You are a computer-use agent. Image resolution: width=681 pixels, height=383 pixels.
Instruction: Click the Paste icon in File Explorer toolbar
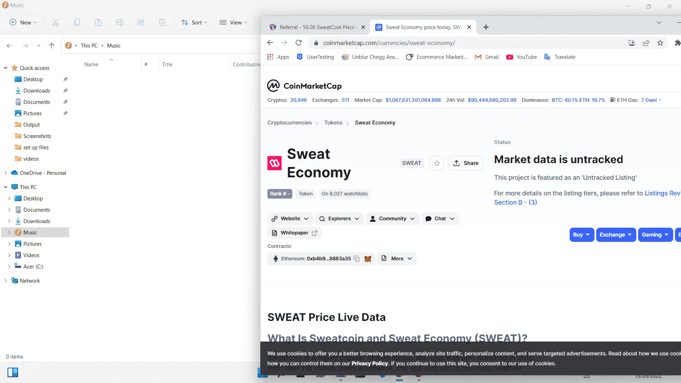pos(98,22)
